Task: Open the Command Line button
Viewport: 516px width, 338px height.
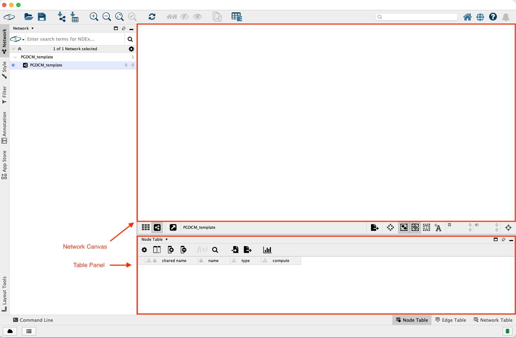Action: point(33,320)
